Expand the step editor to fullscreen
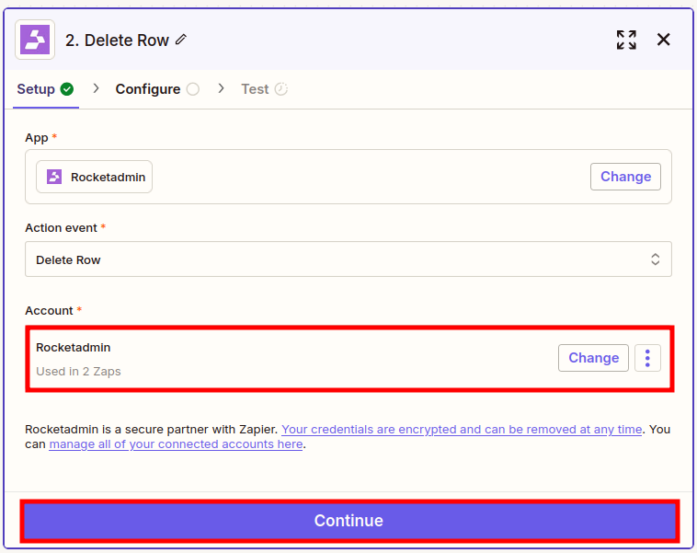 tap(626, 40)
